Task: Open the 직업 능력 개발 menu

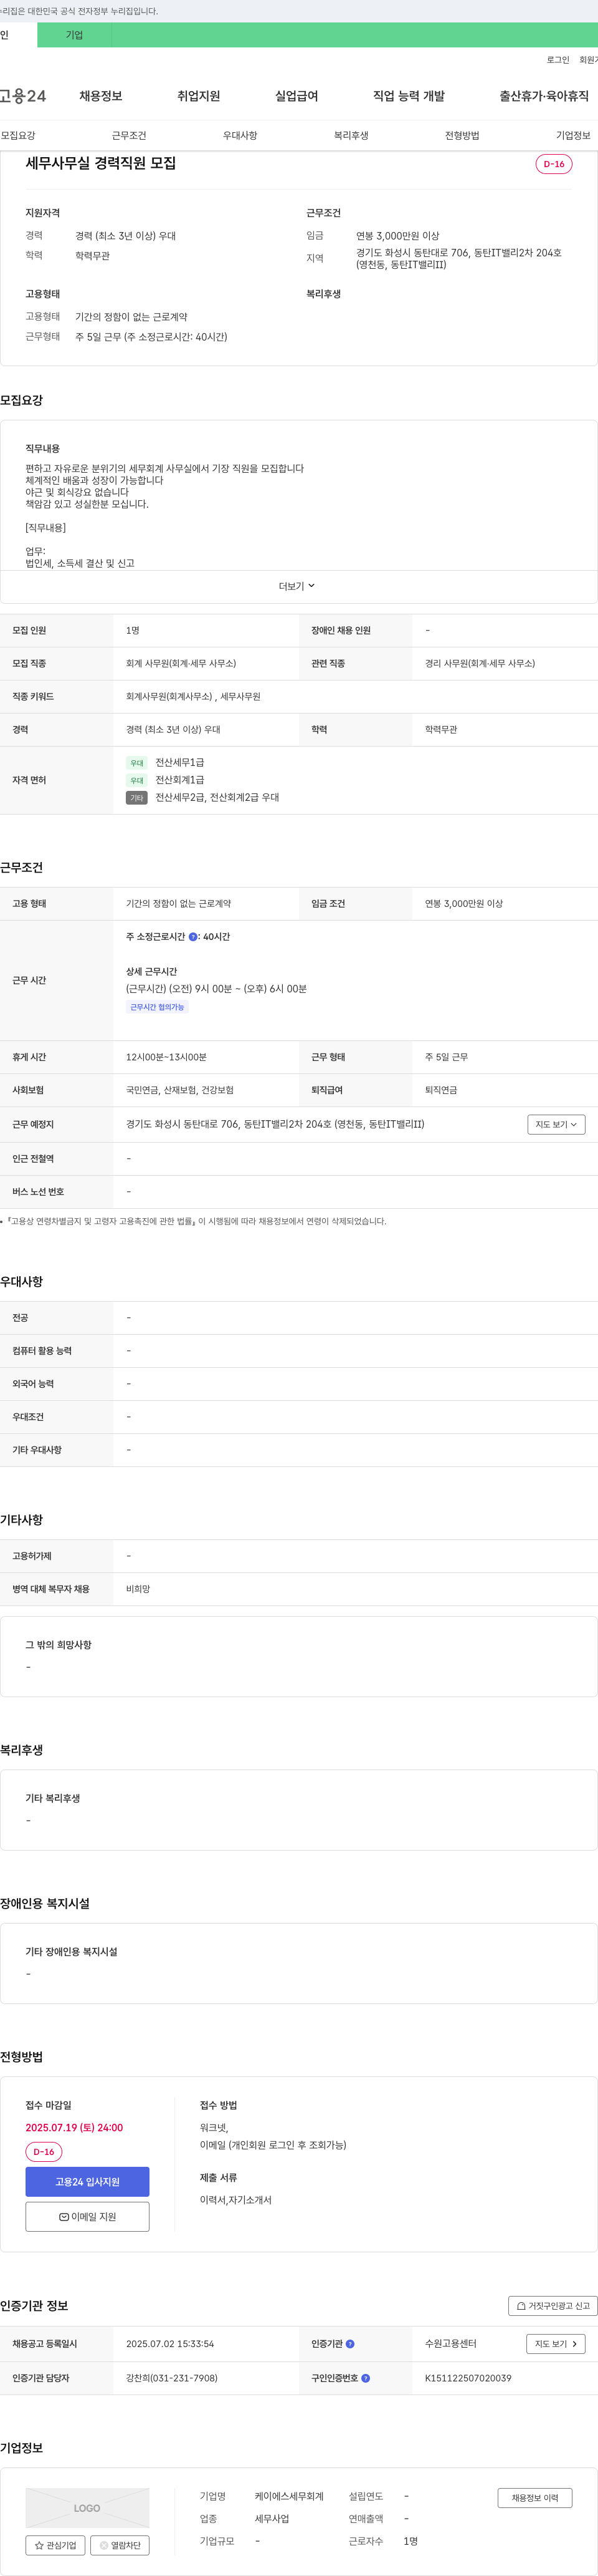Action: pyautogui.click(x=408, y=96)
